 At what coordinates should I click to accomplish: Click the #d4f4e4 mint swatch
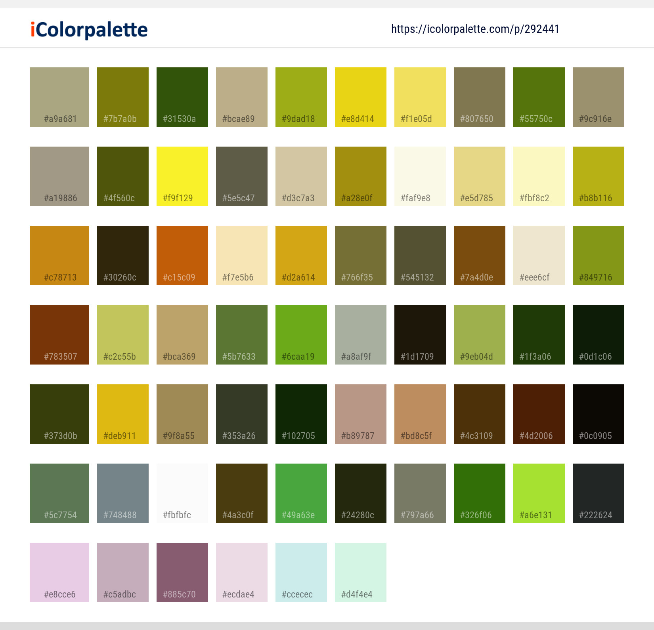pyautogui.click(x=360, y=572)
